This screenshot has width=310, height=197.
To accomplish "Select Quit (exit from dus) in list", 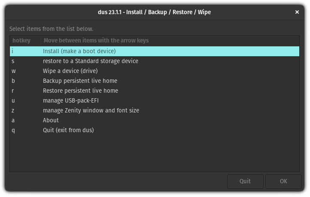I will [68, 130].
